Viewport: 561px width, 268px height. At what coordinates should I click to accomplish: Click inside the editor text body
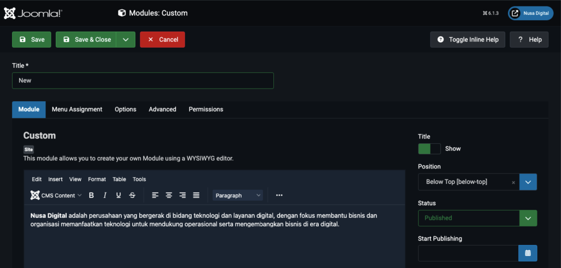214,236
